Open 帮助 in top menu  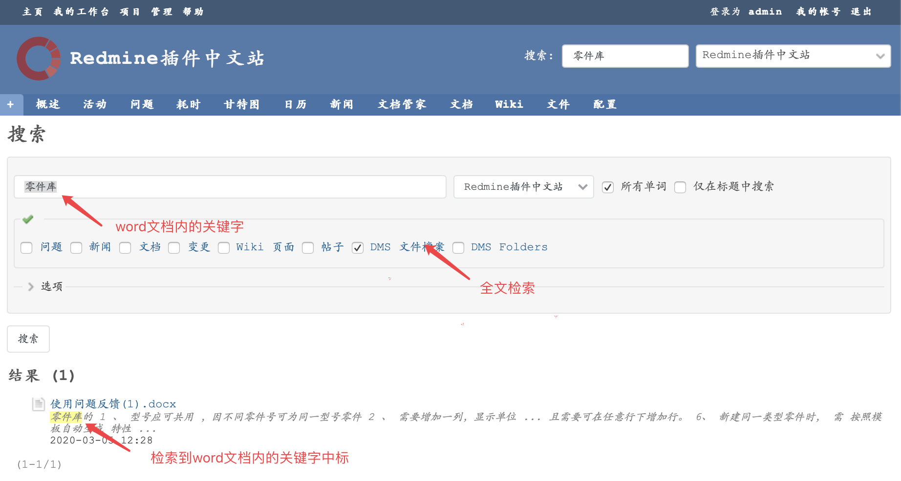pyautogui.click(x=193, y=12)
